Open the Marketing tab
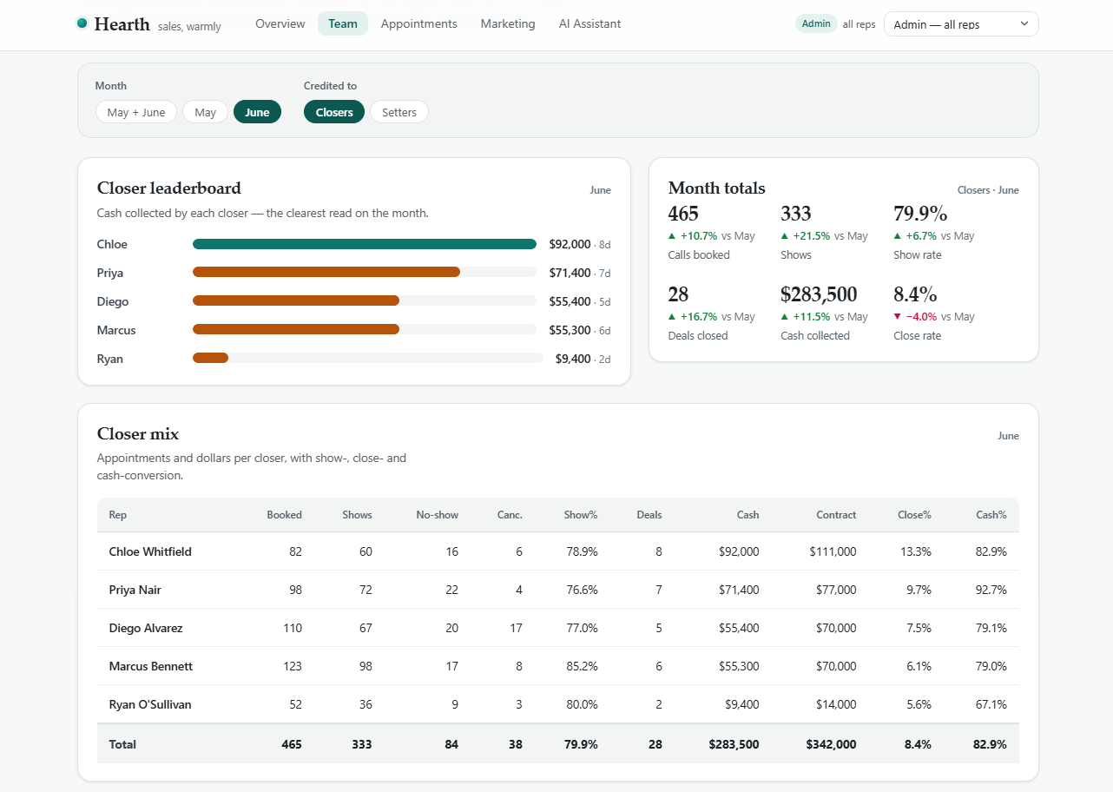 tap(508, 23)
